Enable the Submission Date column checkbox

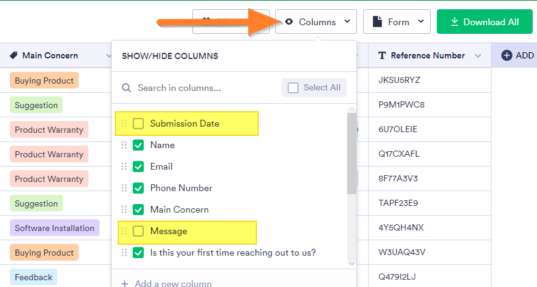coord(138,124)
